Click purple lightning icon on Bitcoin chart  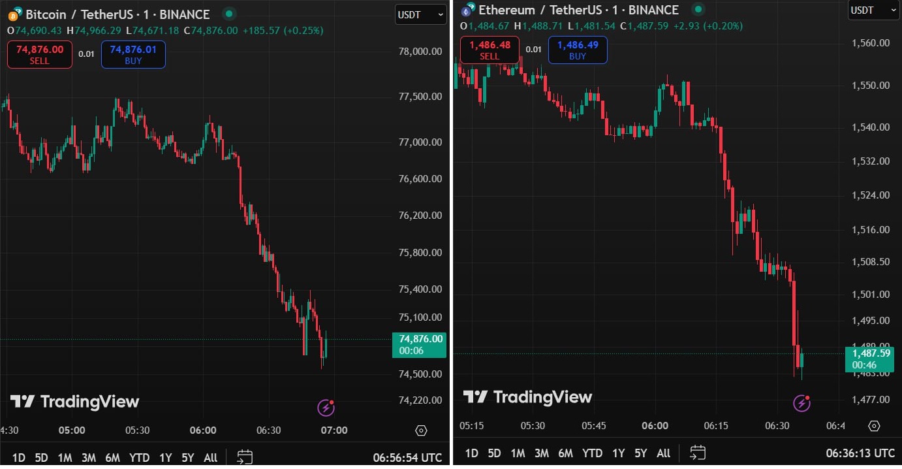tap(326, 408)
